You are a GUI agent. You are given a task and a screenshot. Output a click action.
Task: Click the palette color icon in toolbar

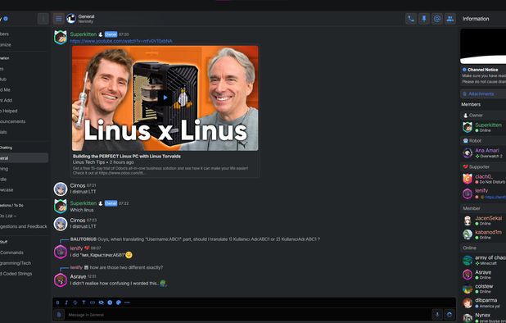[119, 303]
